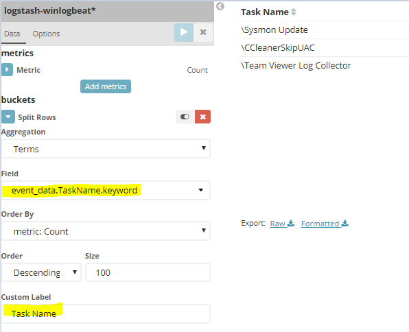Collapse the Split Rows bucket section
The image size is (409, 332).
click(x=8, y=117)
